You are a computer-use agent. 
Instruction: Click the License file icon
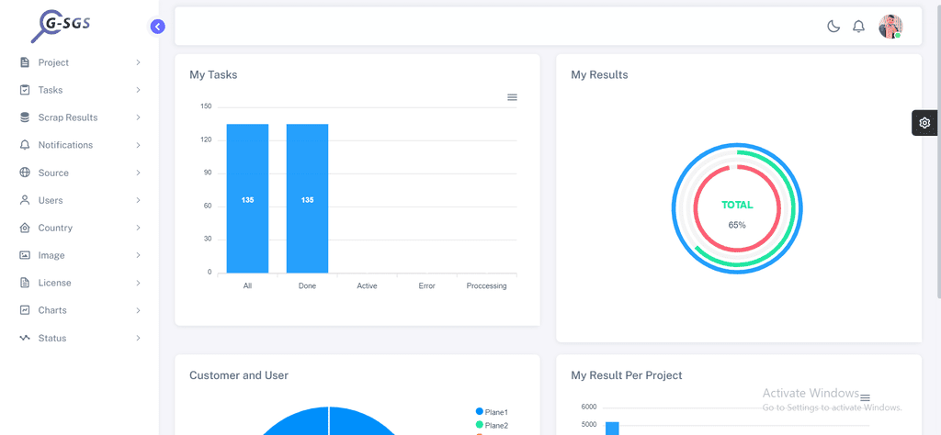[25, 283]
